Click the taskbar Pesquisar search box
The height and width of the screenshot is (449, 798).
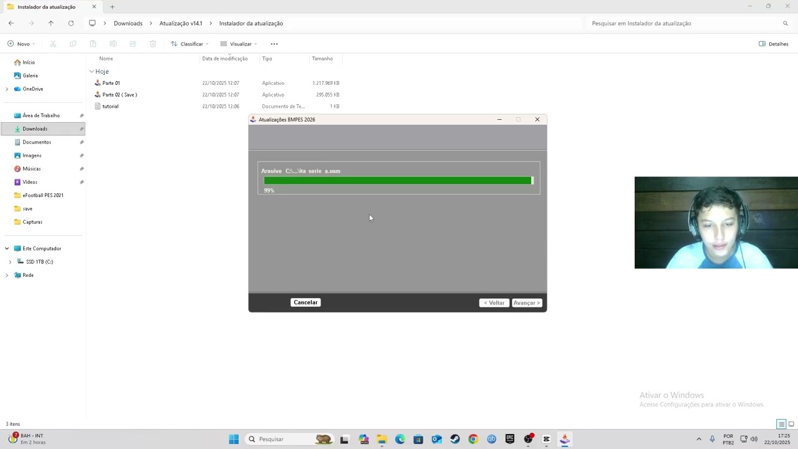(x=289, y=440)
